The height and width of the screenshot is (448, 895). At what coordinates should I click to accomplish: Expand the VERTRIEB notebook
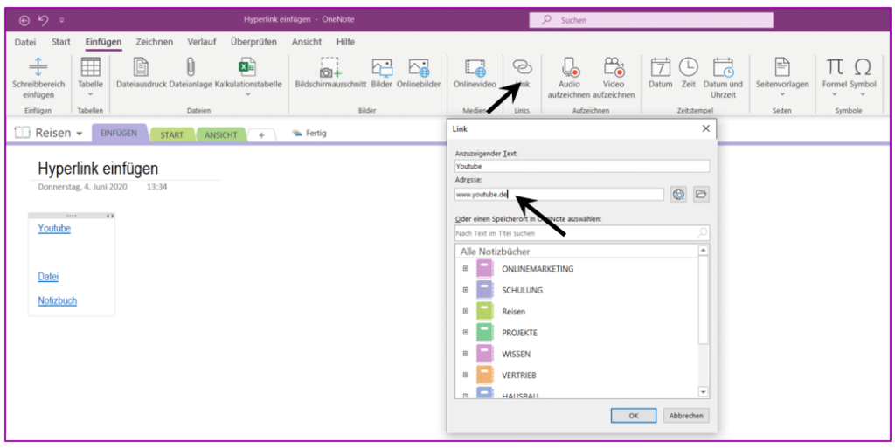pyautogui.click(x=466, y=375)
